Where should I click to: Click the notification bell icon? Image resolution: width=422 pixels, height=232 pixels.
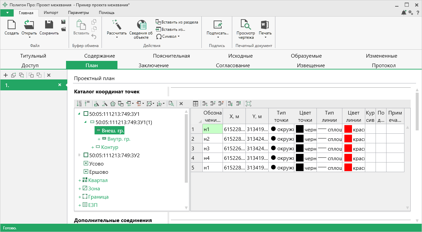click(403, 13)
